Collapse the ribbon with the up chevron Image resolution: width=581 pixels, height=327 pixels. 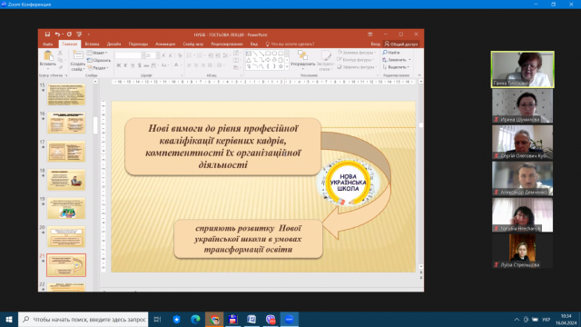click(x=419, y=75)
